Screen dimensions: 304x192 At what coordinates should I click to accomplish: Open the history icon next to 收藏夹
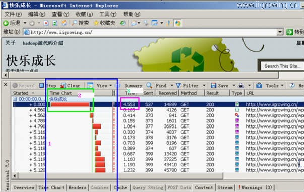[x=123, y=23]
